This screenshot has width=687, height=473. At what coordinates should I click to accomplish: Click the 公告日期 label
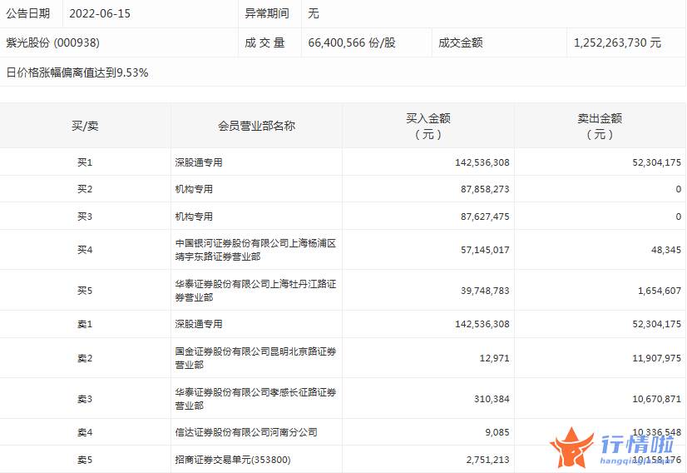(27, 13)
